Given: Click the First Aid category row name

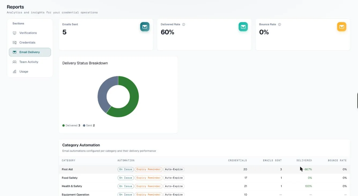Looking at the screenshot, I should click(67, 169).
